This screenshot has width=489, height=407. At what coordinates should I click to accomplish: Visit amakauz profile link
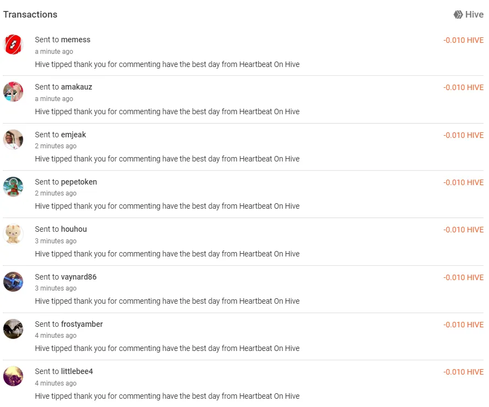[76, 87]
